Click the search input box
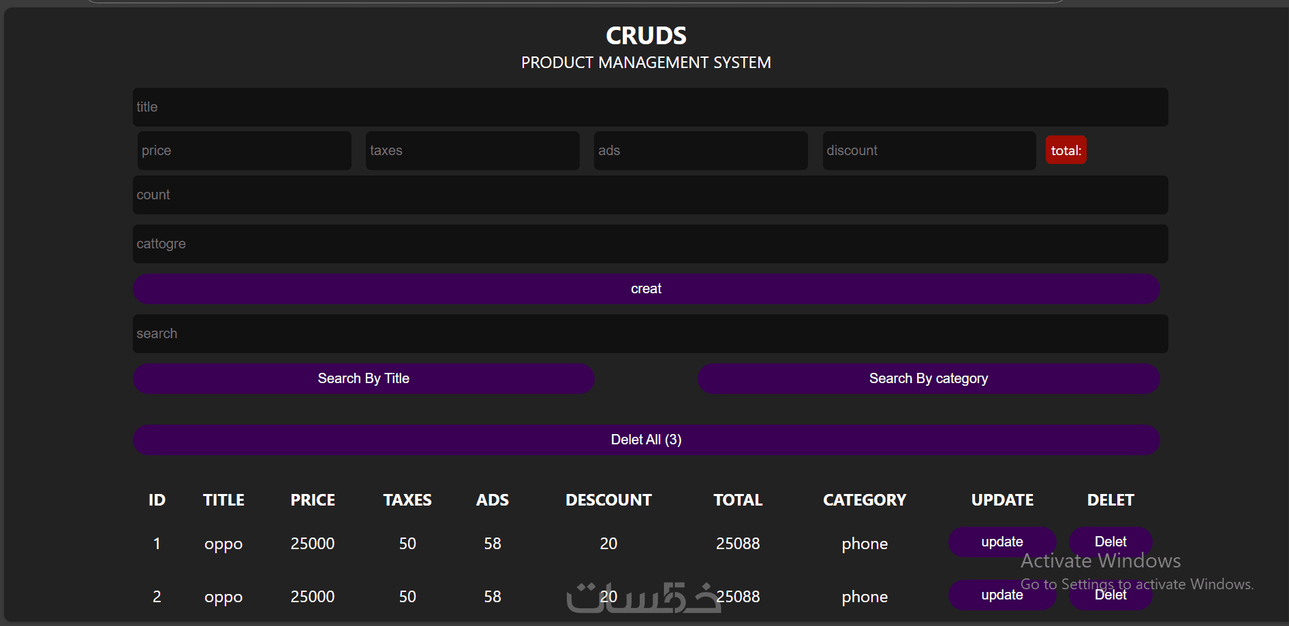The image size is (1289, 626). 650,333
